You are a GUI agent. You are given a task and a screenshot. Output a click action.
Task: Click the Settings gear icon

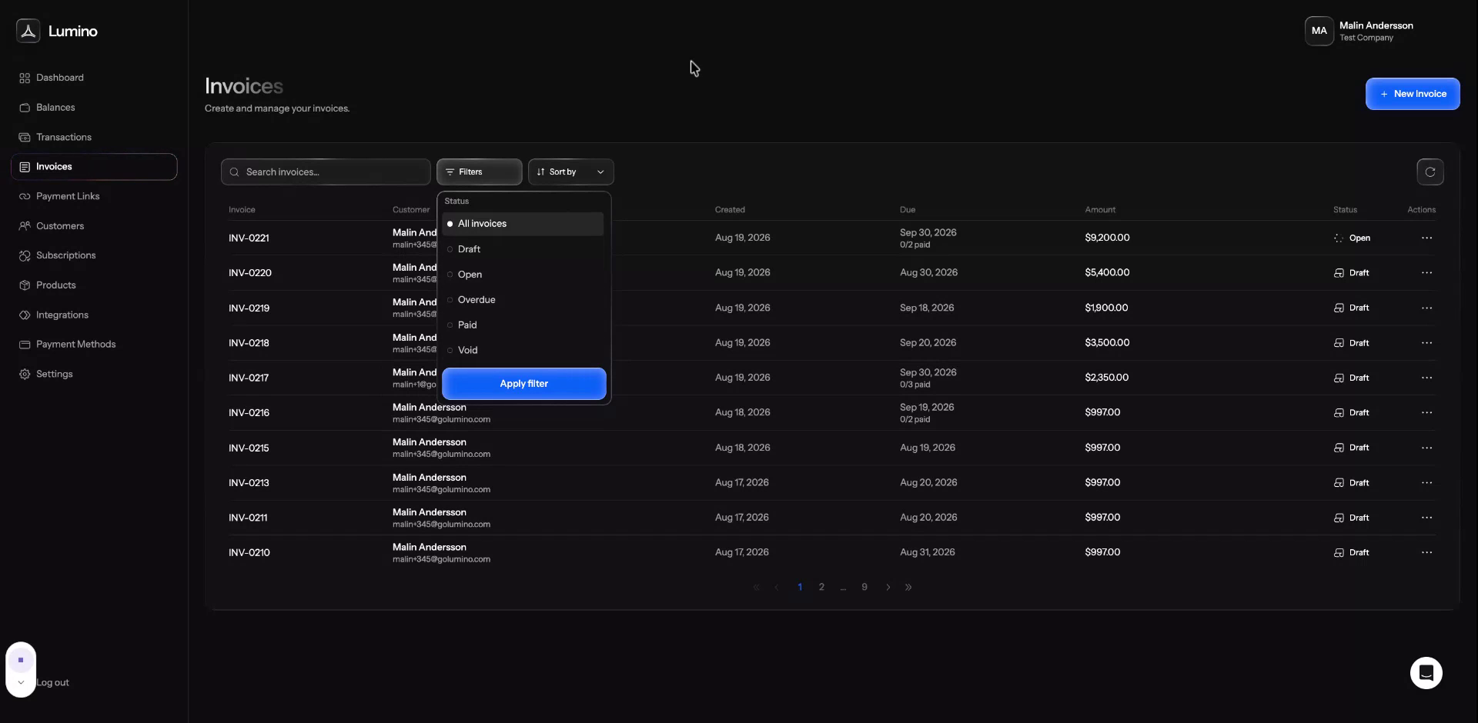[25, 374]
